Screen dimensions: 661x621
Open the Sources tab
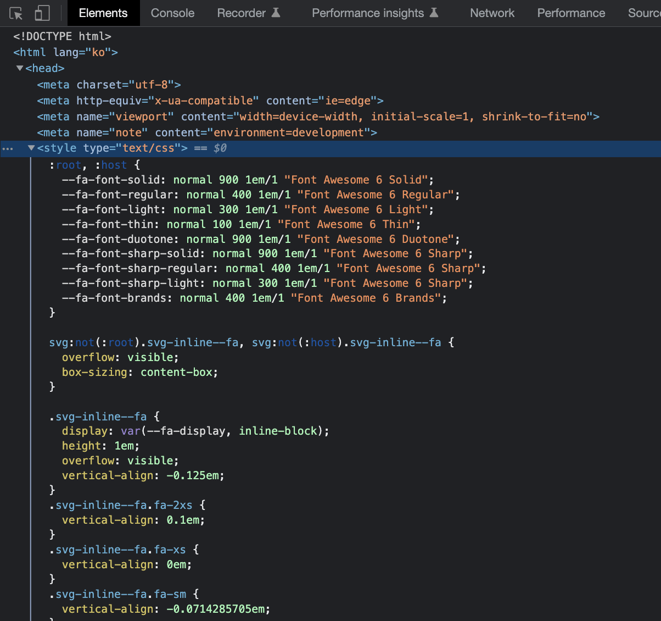tap(645, 13)
